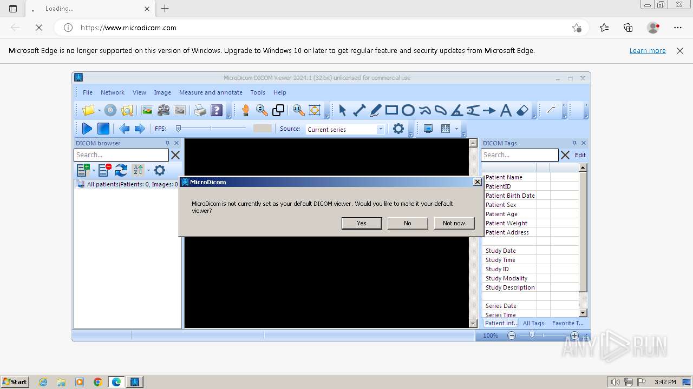
Task: Select the ellipse annotation tool
Action: click(x=408, y=110)
